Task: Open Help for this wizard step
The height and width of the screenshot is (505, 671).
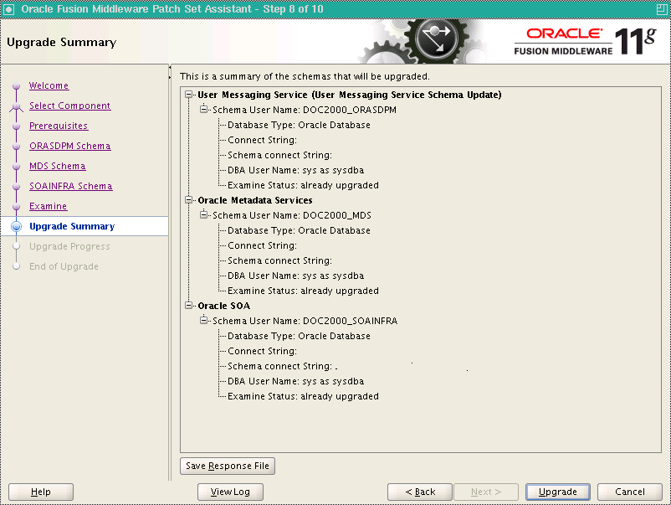Action: (41, 492)
